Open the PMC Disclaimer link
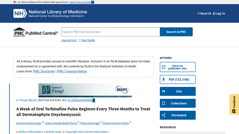The width and height of the screenshot is (239, 134). point(44,71)
